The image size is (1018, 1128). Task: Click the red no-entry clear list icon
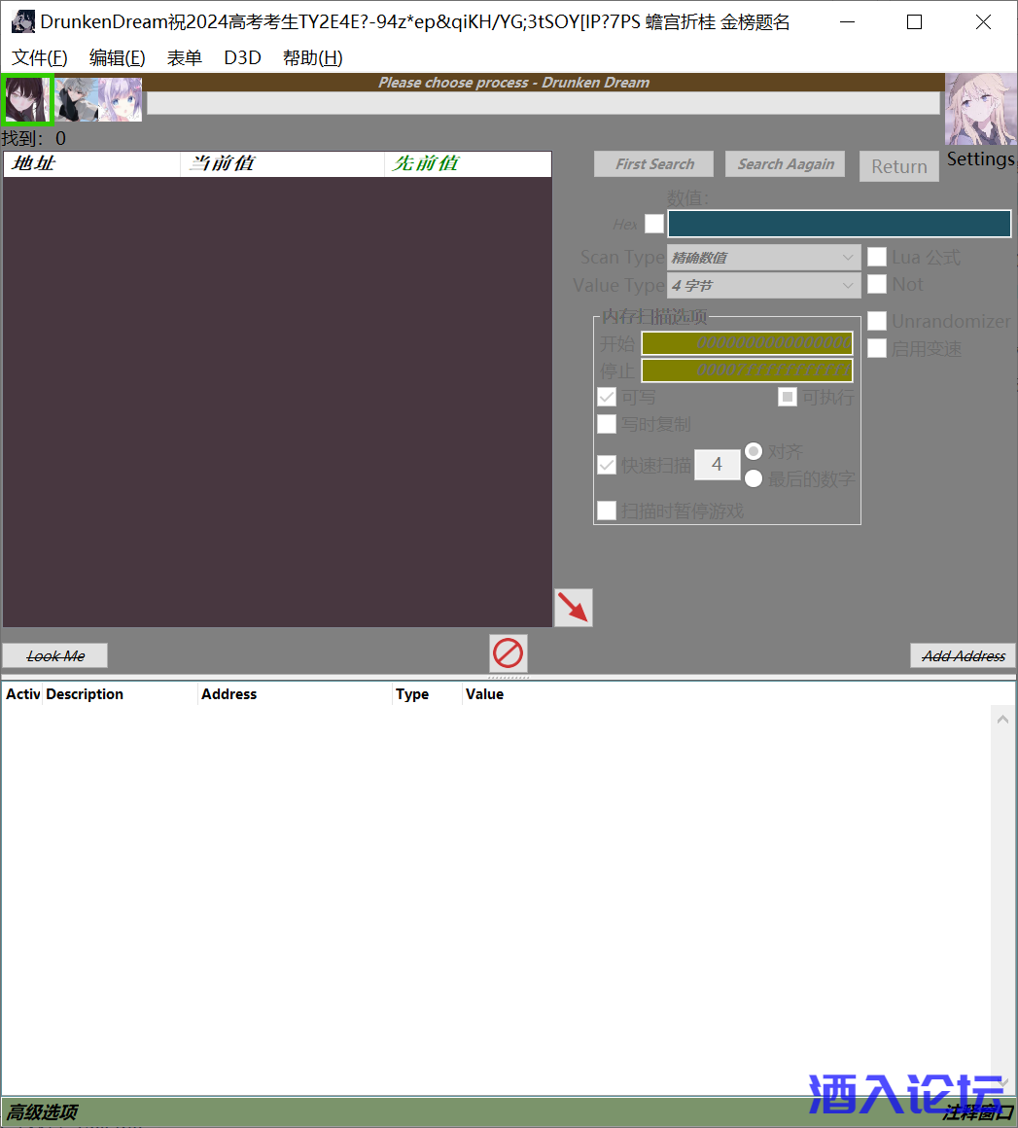[508, 653]
